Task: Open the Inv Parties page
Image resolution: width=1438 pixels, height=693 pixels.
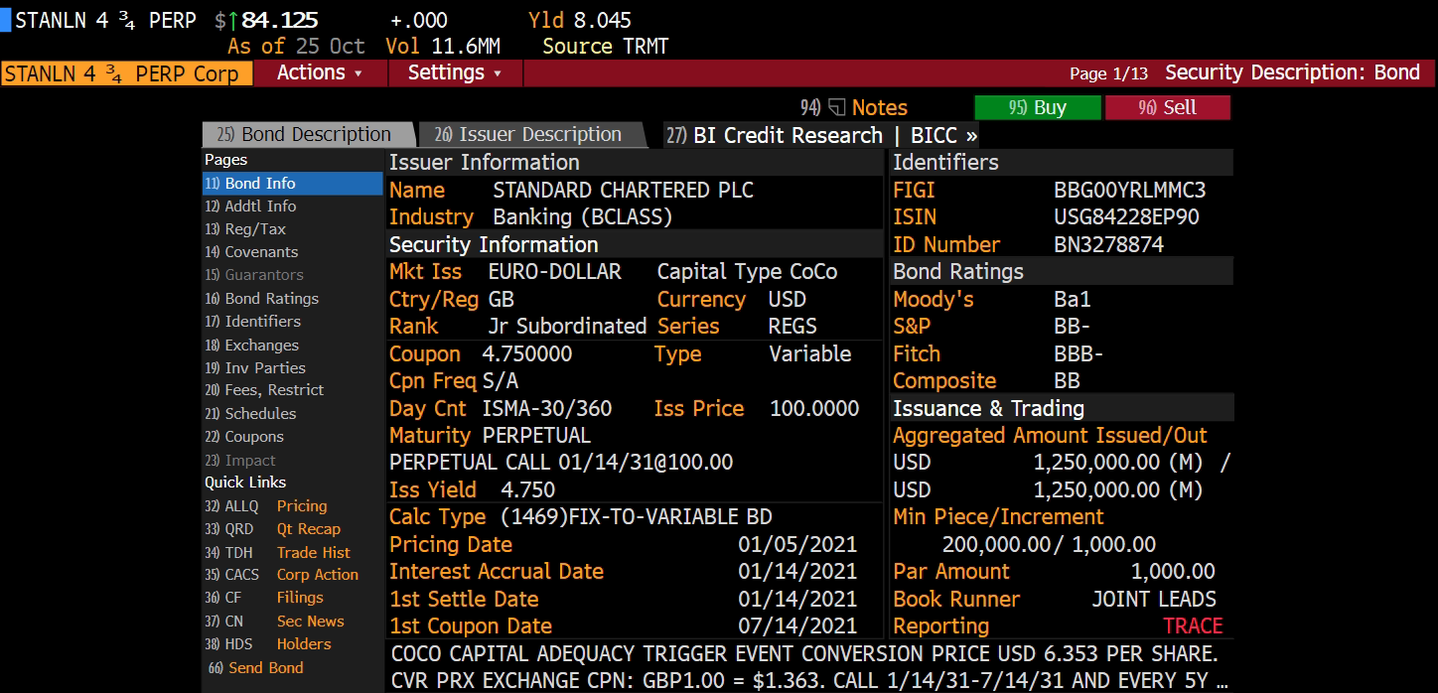Action: 255,367
